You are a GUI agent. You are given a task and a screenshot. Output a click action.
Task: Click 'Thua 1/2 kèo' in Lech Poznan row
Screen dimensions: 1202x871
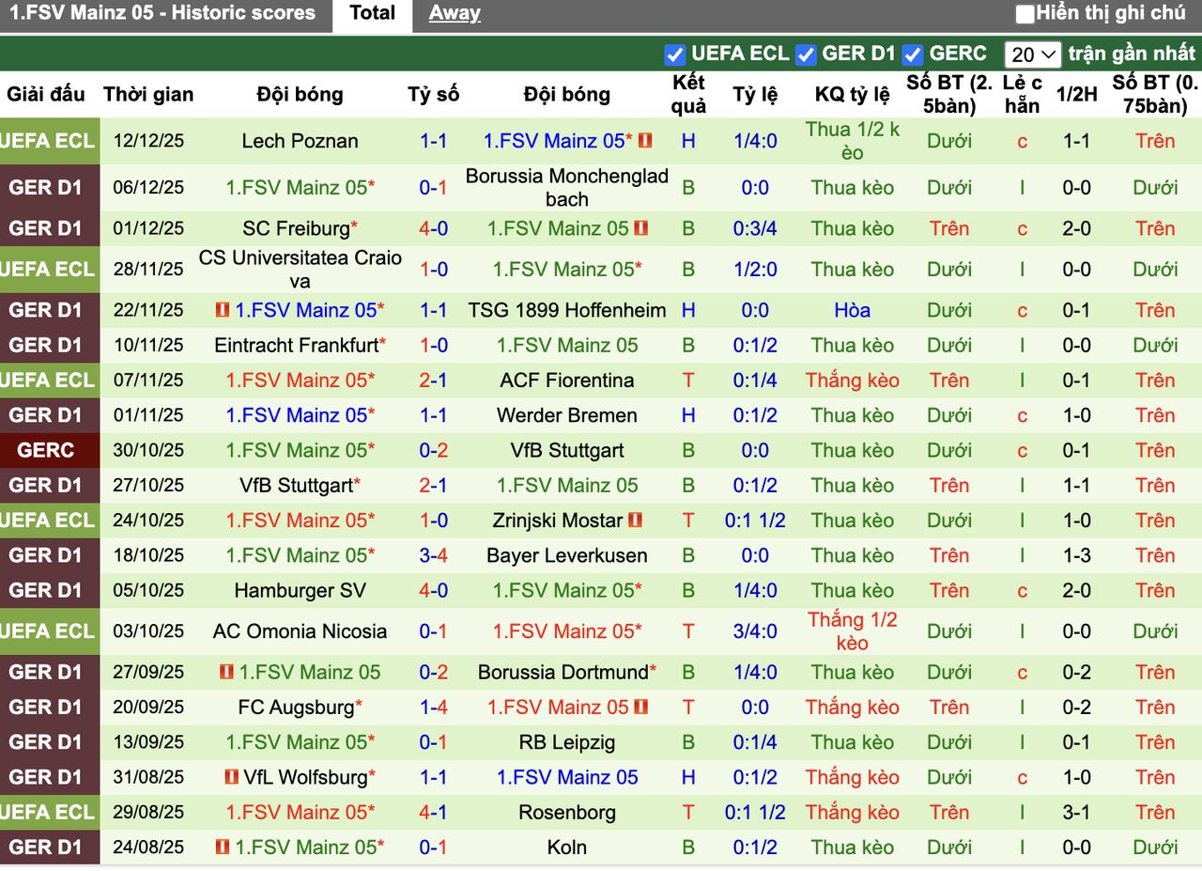pos(853,141)
